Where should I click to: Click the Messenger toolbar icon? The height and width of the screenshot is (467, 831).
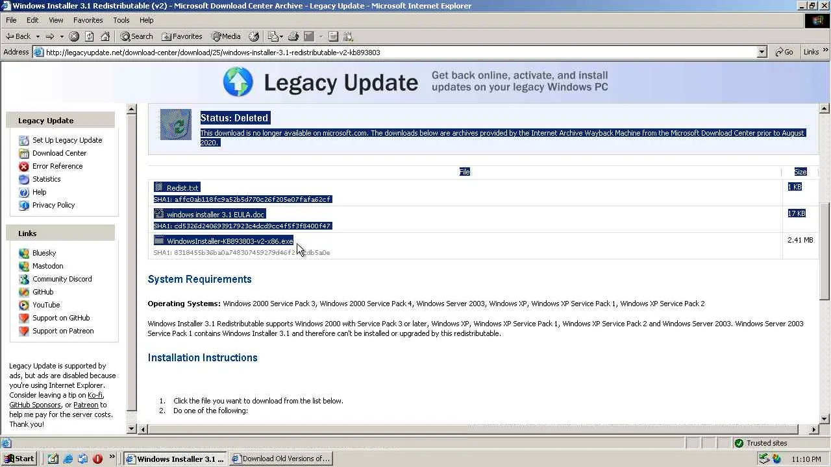[349, 36]
